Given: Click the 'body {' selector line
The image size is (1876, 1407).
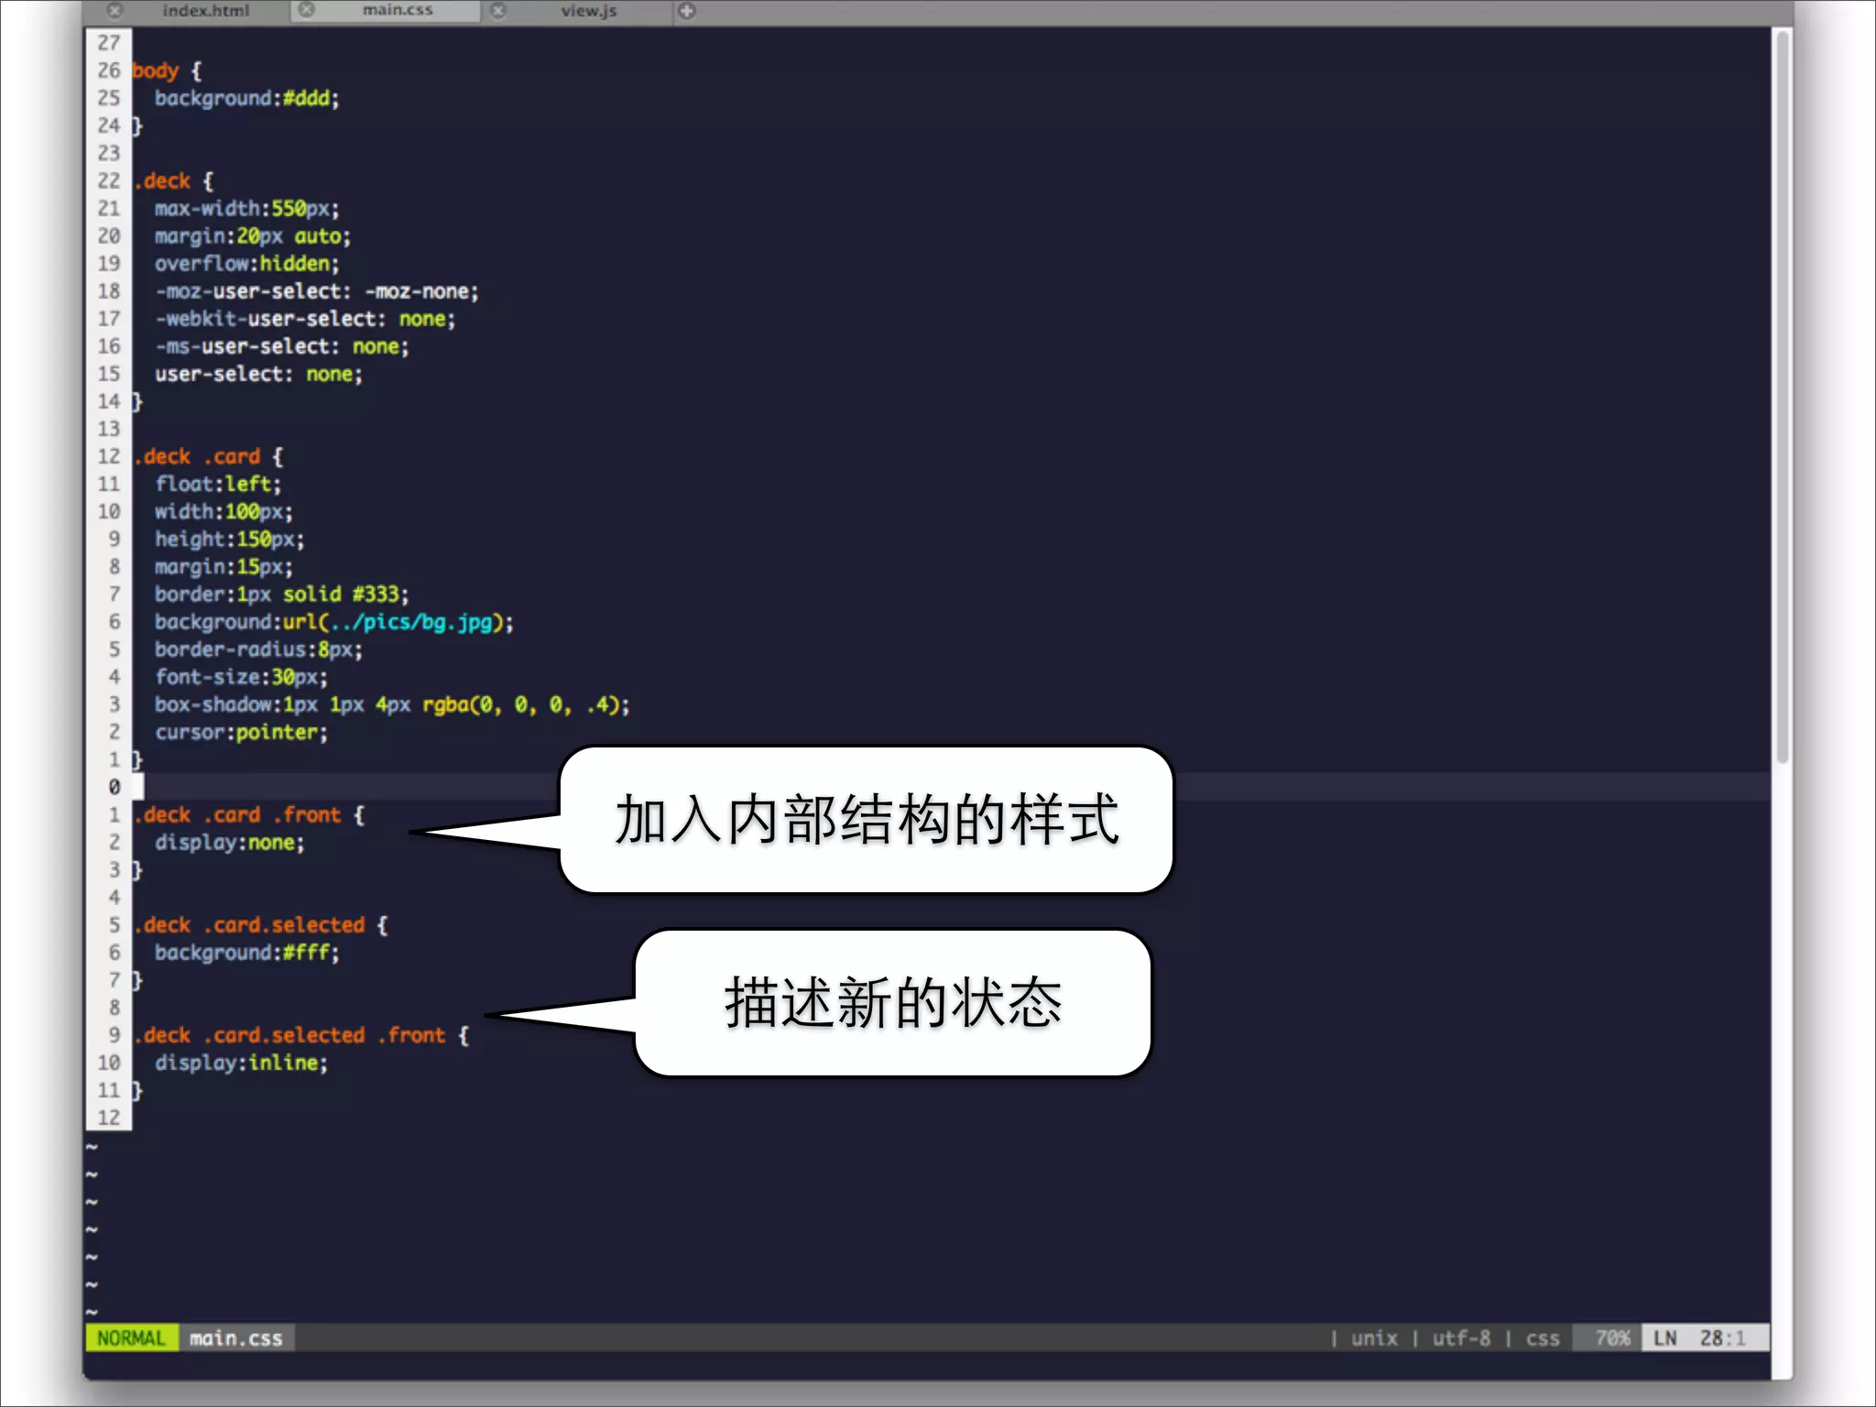Looking at the screenshot, I should (x=167, y=71).
